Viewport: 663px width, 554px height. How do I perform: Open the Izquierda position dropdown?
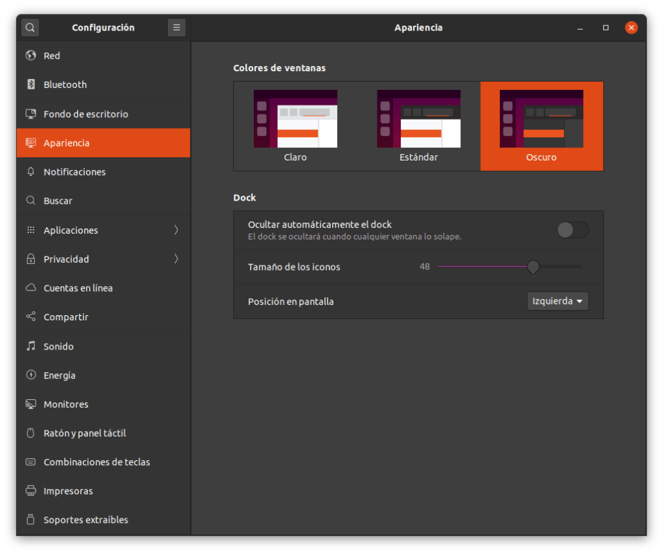pos(557,301)
